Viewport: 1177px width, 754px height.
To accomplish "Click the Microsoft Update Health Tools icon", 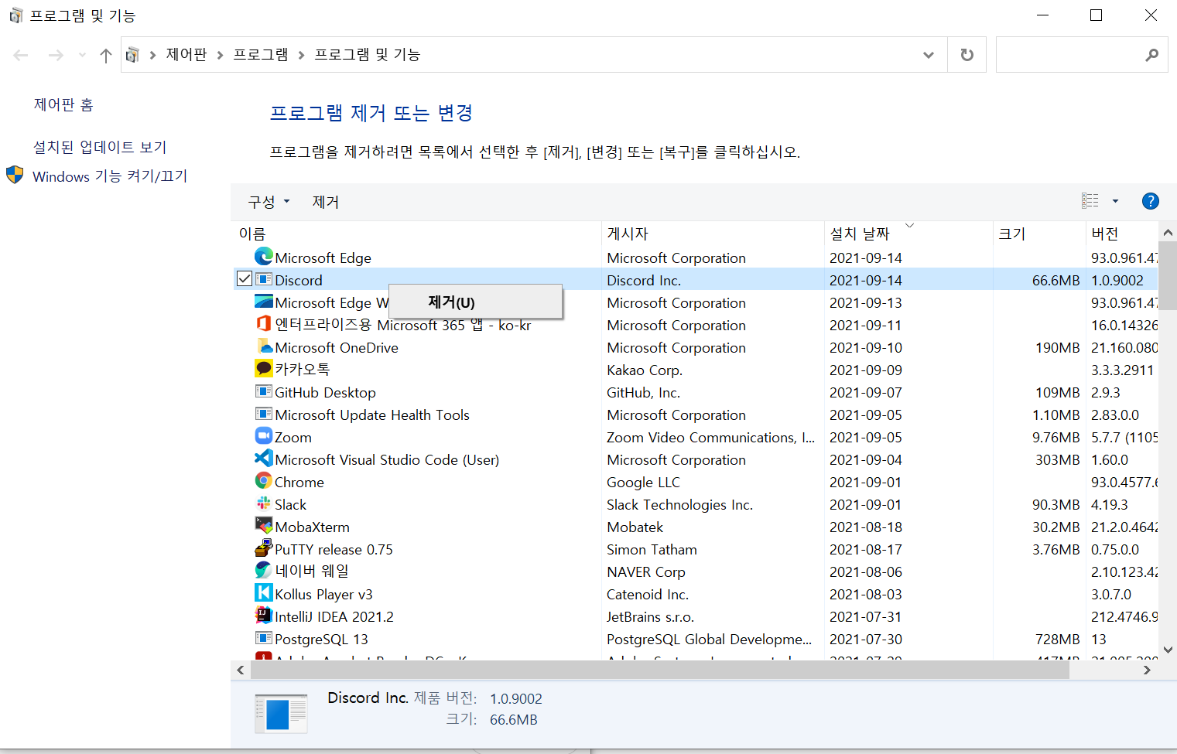I will coord(264,414).
